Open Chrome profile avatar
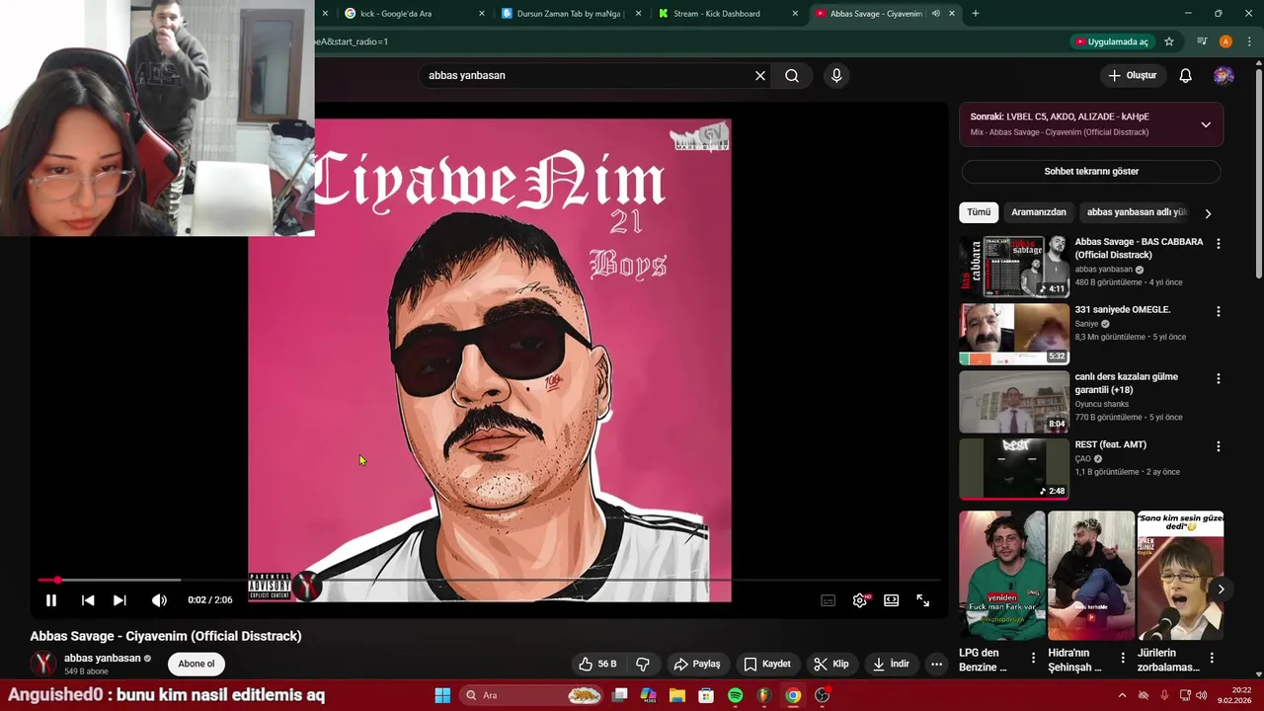The width and height of the screenshot is (1264, 711). [x=1225, y=41]
